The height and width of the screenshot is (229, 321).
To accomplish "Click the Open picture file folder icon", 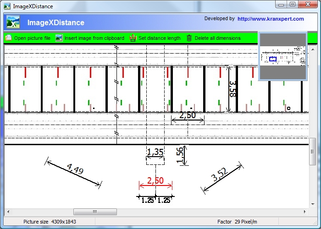I will click(9, 38).
